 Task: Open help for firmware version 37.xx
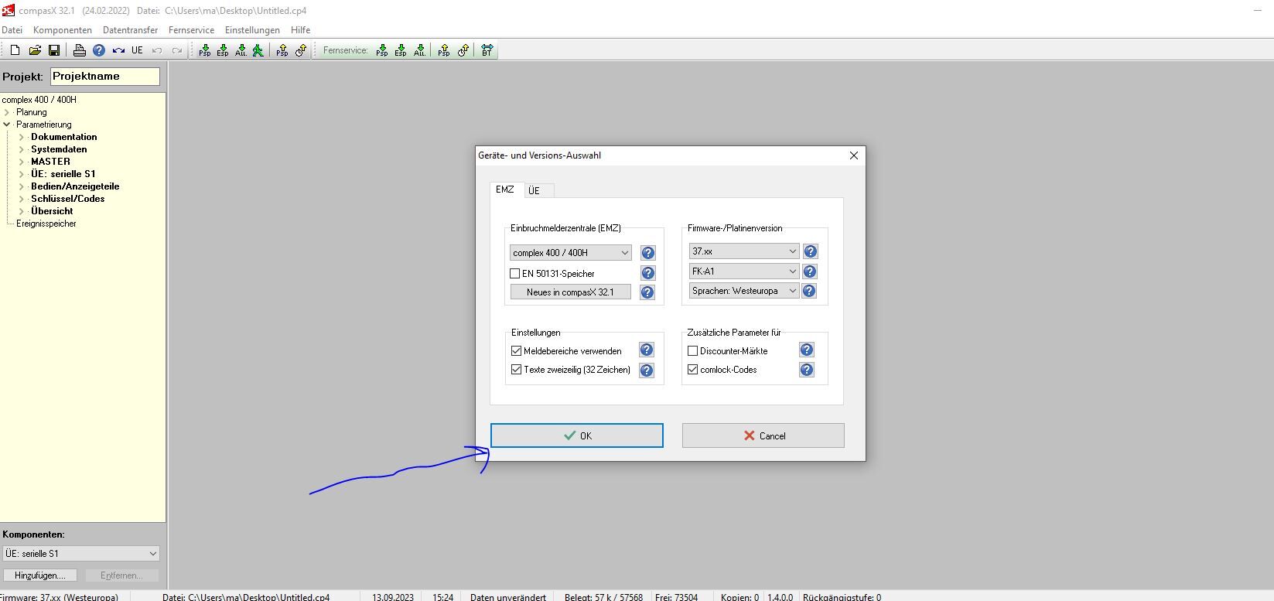(810, 251)
